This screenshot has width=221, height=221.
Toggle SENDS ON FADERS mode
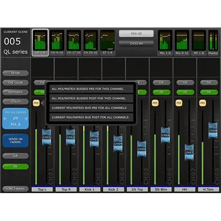point(16,141)
